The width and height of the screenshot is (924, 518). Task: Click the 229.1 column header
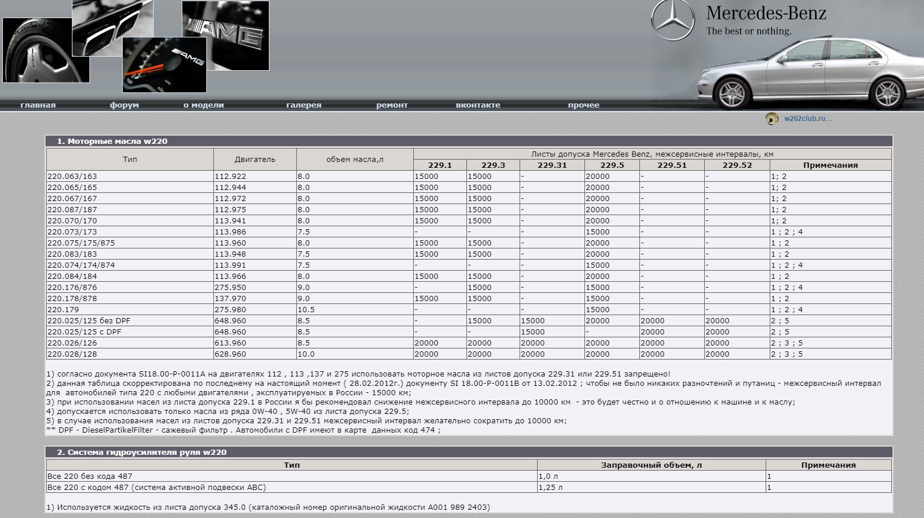[x=440, y=165]
